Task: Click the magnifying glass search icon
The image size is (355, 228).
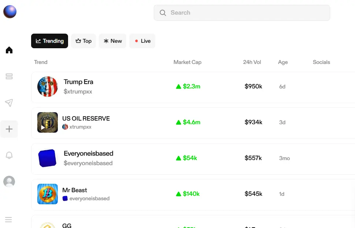Action: [163, 12]
